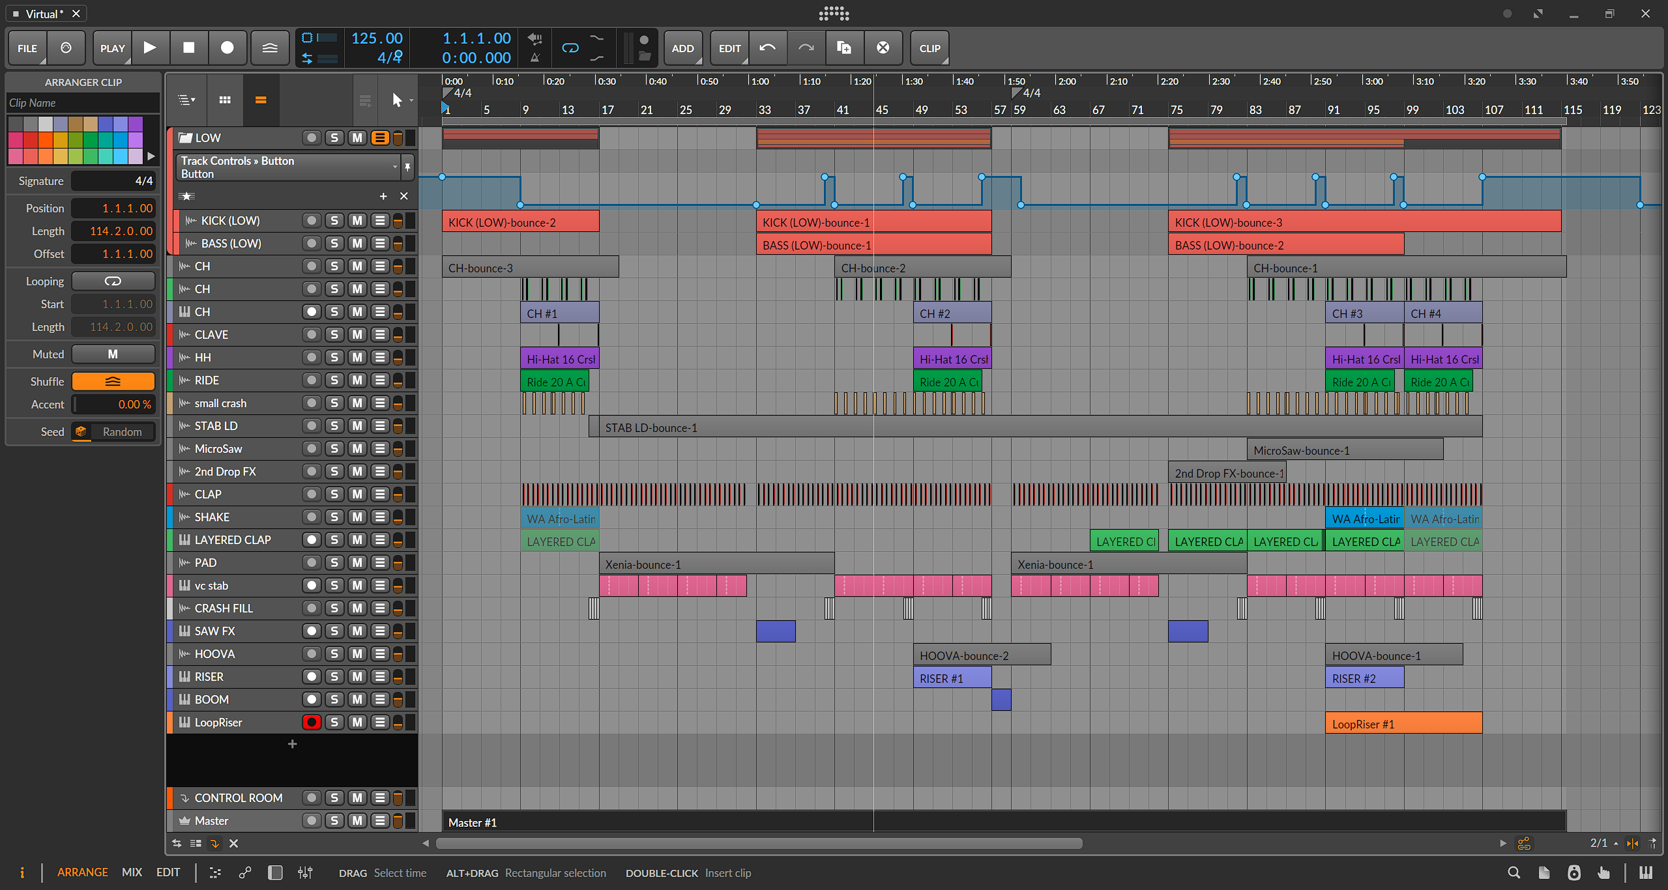Start recording with the global record icon
Viewport: 1668px width, 890px height.
point(227,48)
